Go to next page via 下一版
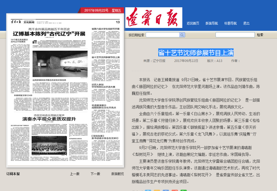 pyautogui.click(x=95, y=174)
